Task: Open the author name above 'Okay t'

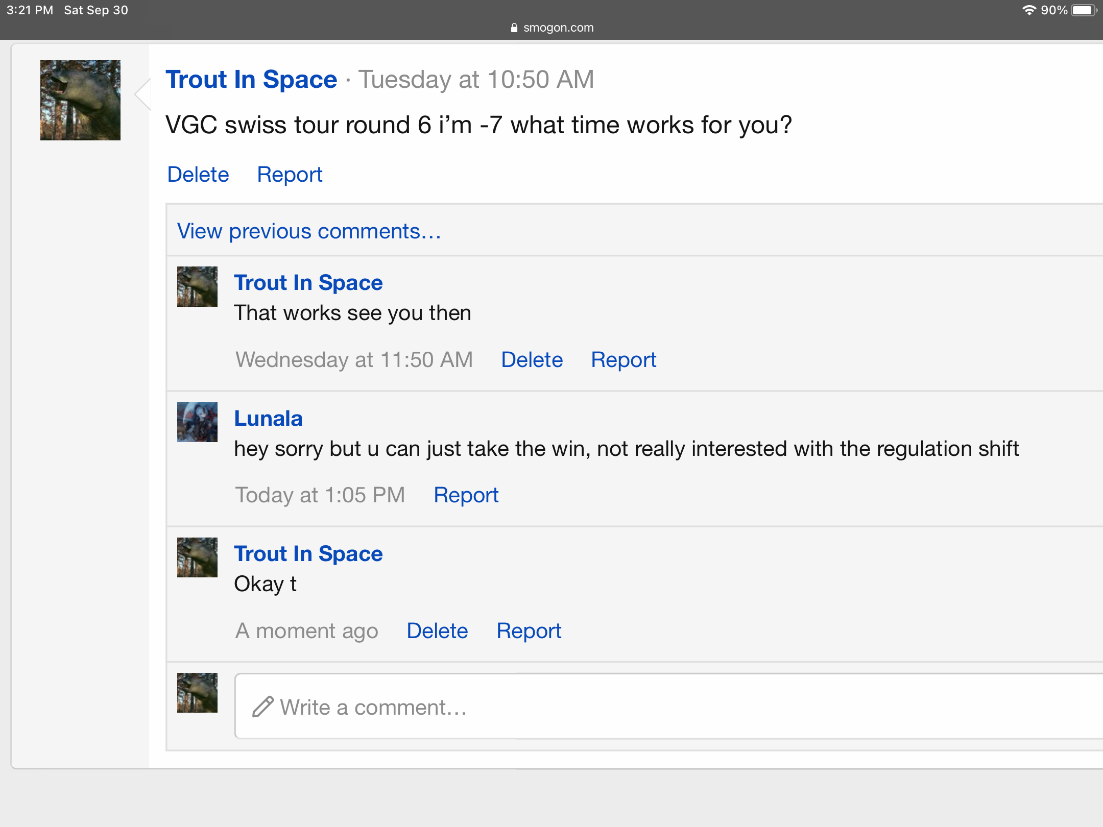Action: 308,554
